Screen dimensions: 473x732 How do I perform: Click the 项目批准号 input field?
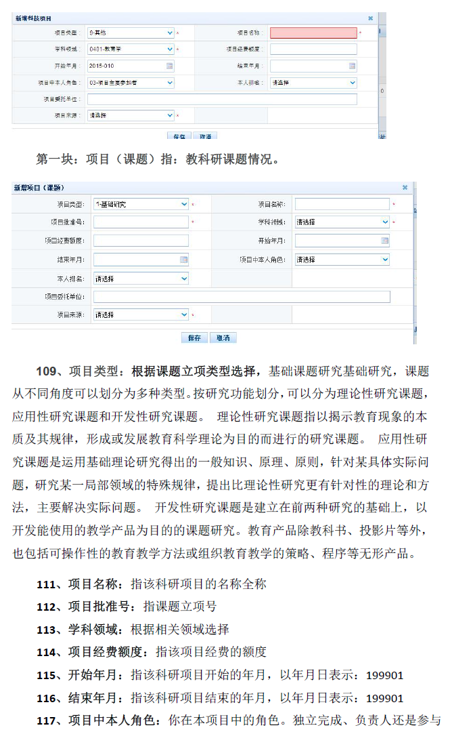141,222
